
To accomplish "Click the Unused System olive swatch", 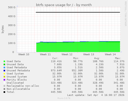I will tap(4, 77).
